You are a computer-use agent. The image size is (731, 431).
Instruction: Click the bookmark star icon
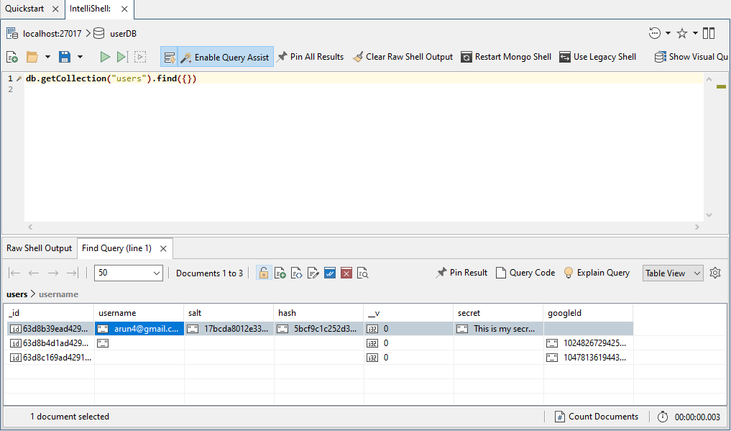click(682, 33)
